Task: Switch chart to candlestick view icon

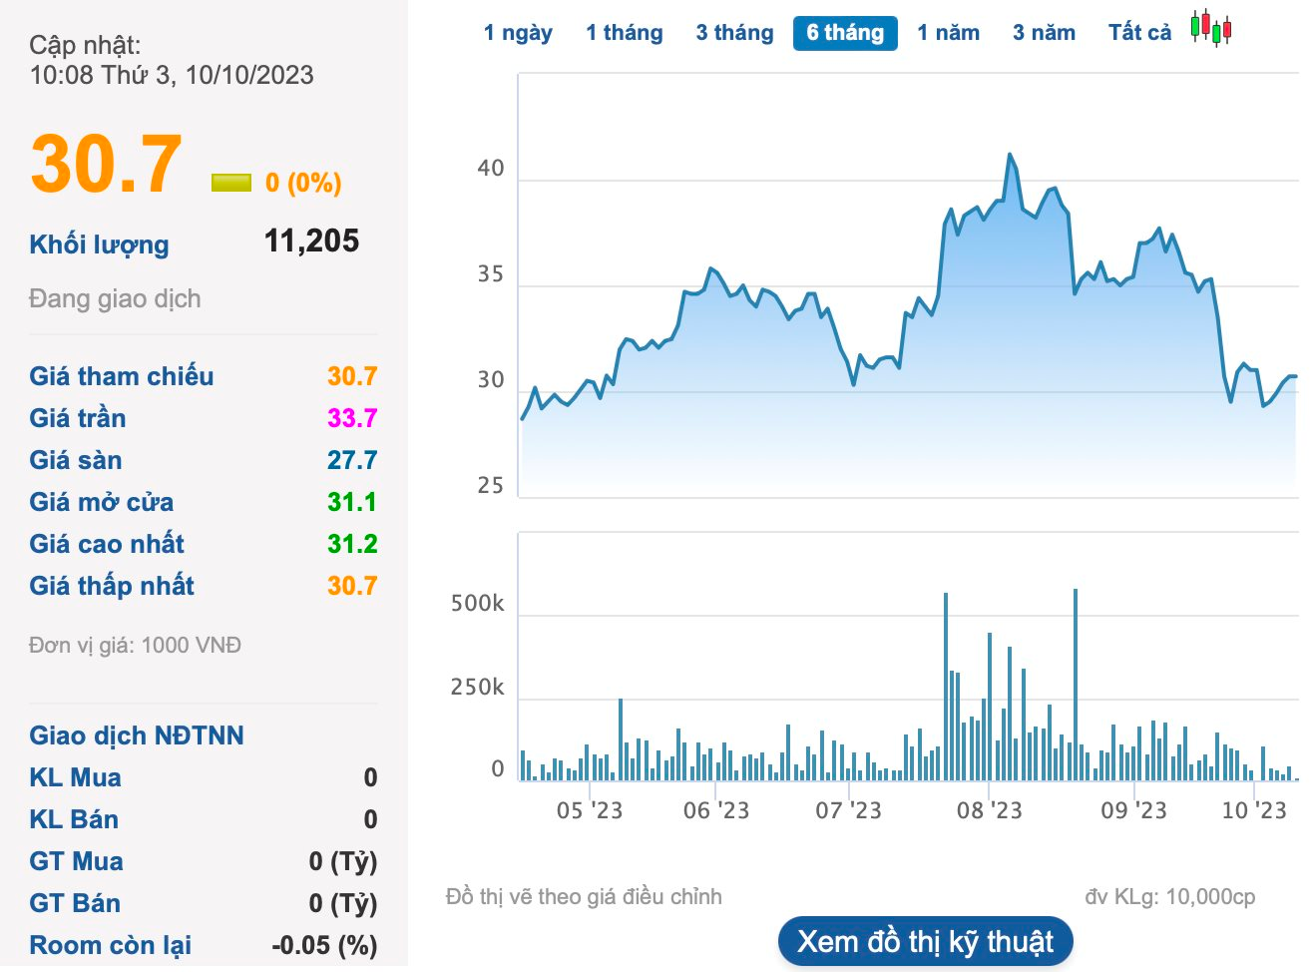Action: (1210, 28)
